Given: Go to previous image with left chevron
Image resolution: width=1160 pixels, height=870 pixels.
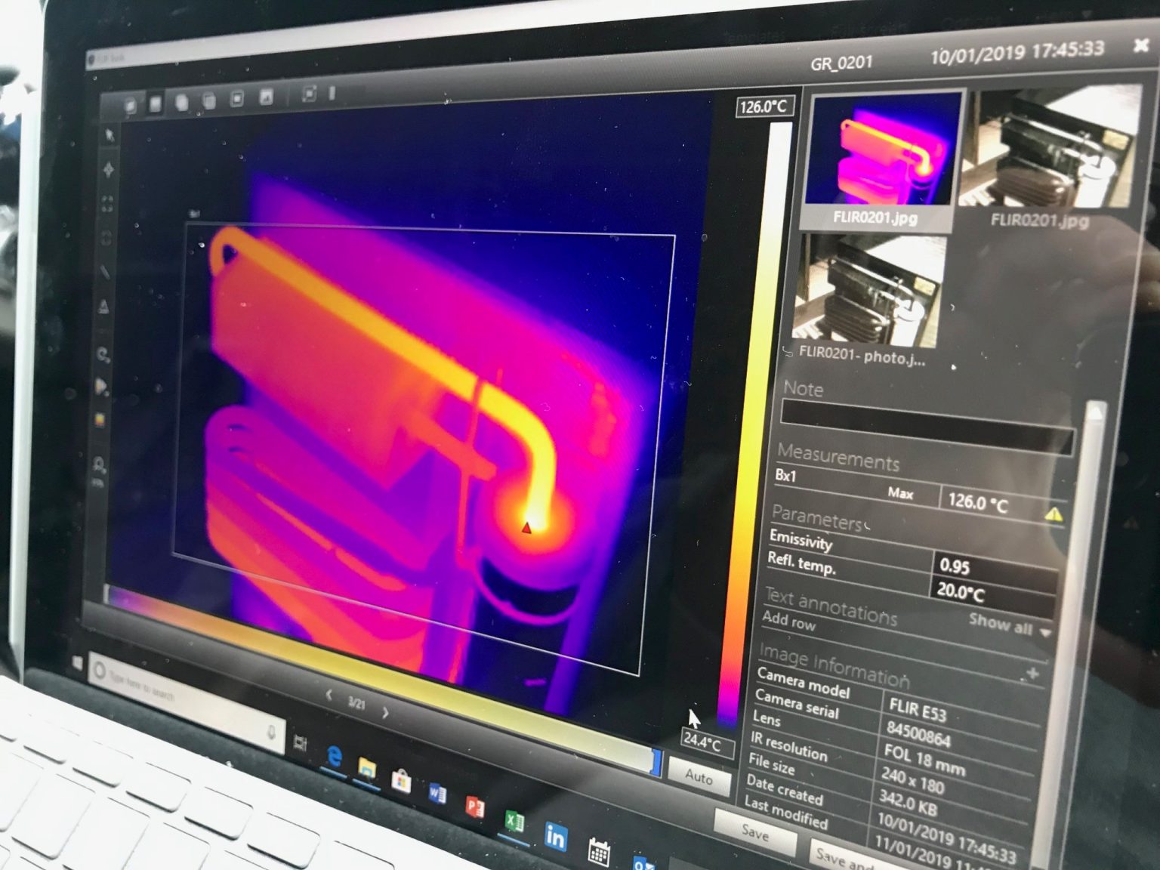Looking at the screenshot, I should click(329, 695).
